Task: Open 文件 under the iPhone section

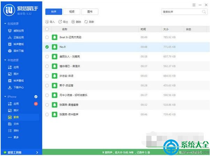Action: [13, 124]
